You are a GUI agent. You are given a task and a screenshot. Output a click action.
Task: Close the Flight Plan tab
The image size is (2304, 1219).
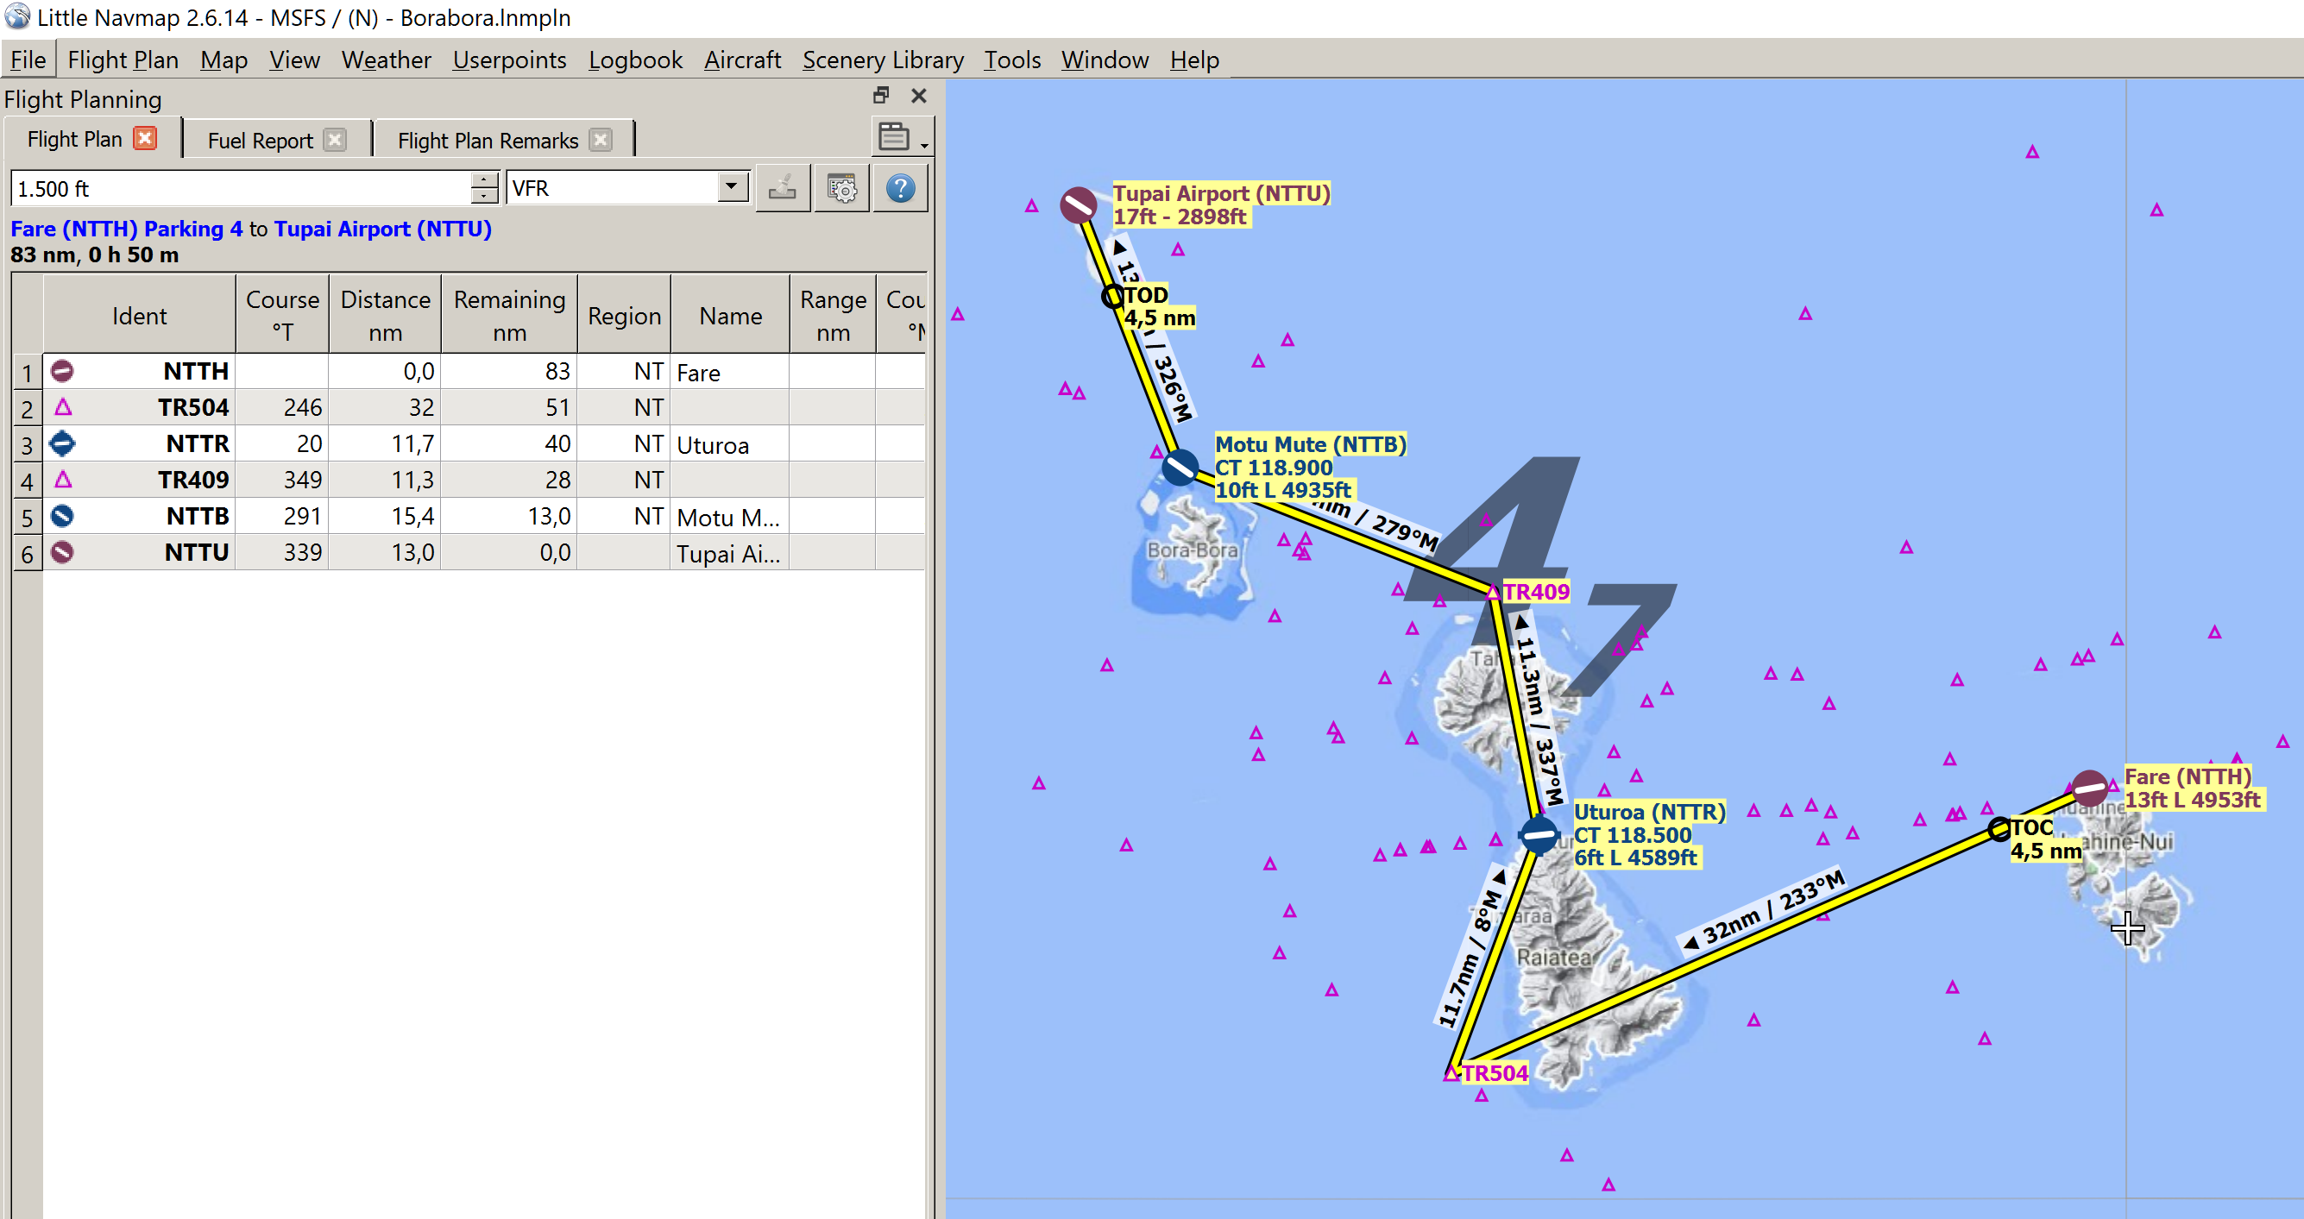point(145,138)
